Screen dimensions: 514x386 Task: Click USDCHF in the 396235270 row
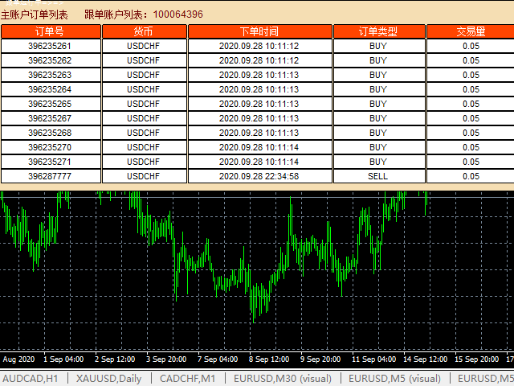tap(144, 147)
